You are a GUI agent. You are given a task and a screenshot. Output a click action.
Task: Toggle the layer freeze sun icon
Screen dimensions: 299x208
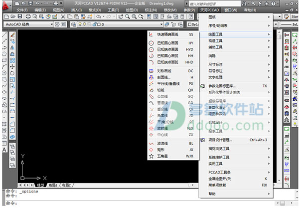(84, 24)
